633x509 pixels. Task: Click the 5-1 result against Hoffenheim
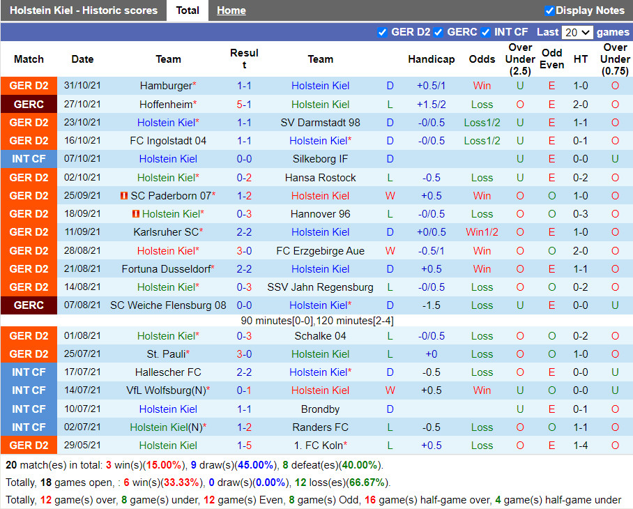(244, 105)
